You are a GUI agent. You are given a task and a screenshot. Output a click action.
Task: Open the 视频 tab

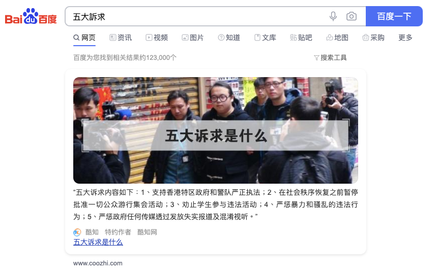coord(157,38)
